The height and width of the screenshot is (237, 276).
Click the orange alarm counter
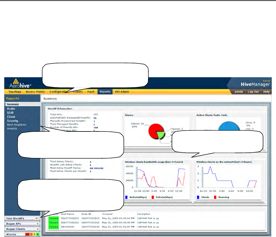[31, 234]
